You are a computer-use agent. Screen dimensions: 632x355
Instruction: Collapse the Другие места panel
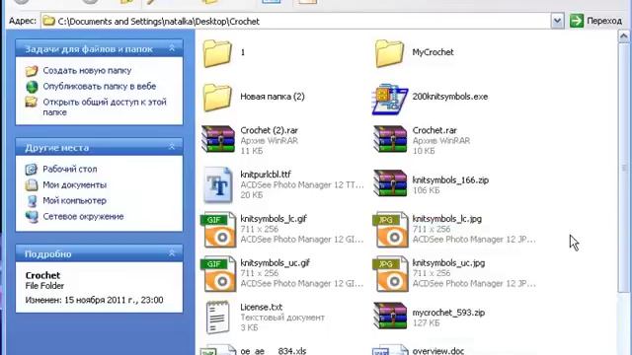tap(172, 147)
